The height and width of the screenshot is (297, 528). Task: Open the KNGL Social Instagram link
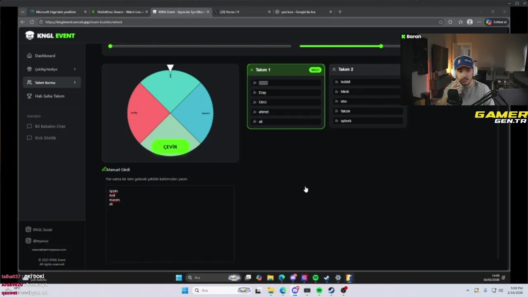pyautogui.click(x=39, y=229)
